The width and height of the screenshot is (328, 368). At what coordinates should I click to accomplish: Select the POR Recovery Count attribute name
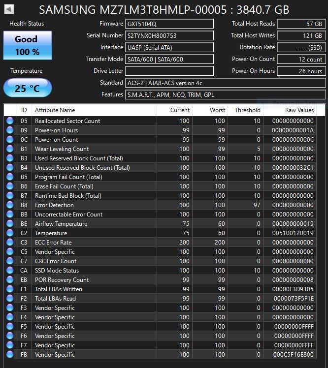[x=62, y=280]
